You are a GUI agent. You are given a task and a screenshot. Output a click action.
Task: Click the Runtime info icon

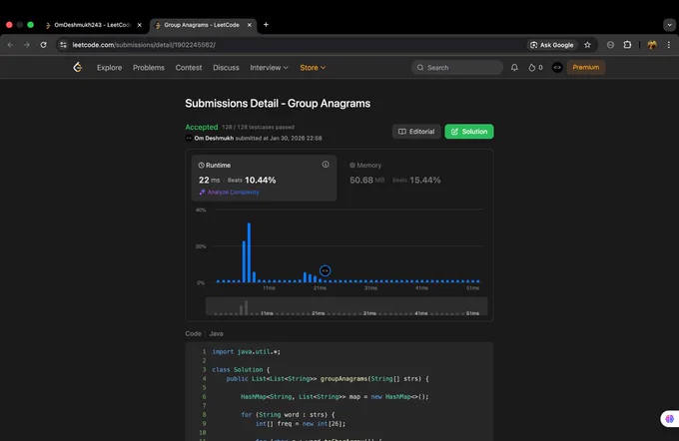[x=326, y=165]
